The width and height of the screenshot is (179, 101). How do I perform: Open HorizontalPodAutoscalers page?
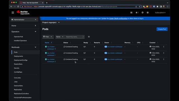[x=23, y=98]
